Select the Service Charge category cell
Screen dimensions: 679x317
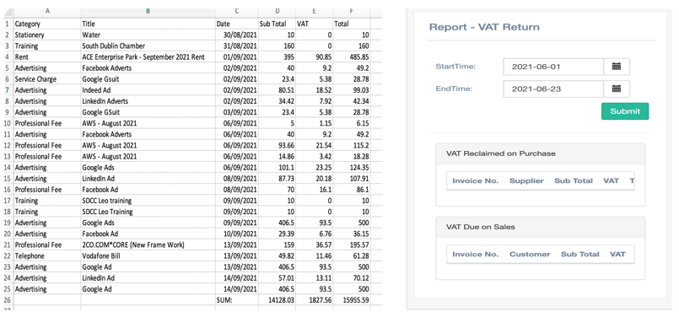[47, 78]
